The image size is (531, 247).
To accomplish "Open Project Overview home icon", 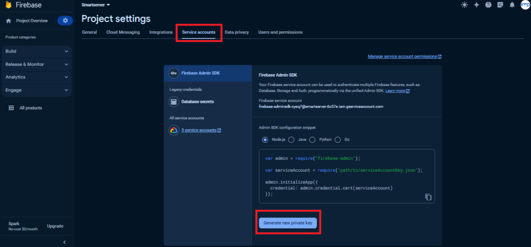I will 9,21.
